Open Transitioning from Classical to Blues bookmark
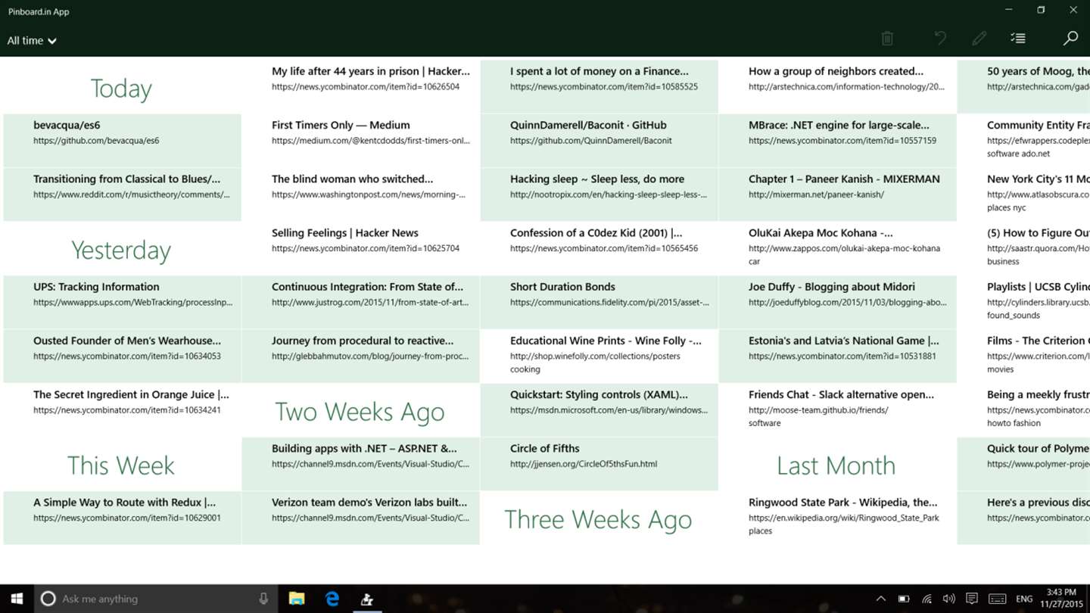This screenshot has width=1090, height=613. point(123,194)
